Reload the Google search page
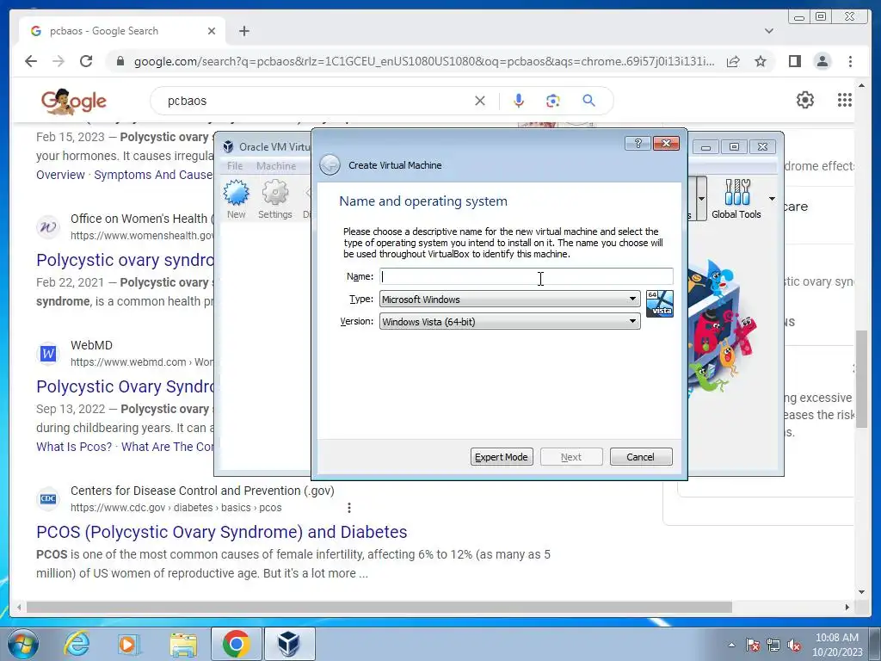The image size is (881, 661). (x=86, y=61)
